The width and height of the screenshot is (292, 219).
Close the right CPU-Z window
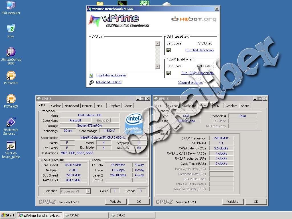265,98
